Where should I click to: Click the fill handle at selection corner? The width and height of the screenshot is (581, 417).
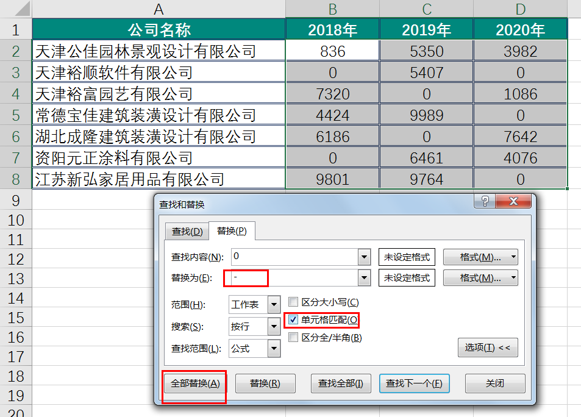(x=568, y=188)
